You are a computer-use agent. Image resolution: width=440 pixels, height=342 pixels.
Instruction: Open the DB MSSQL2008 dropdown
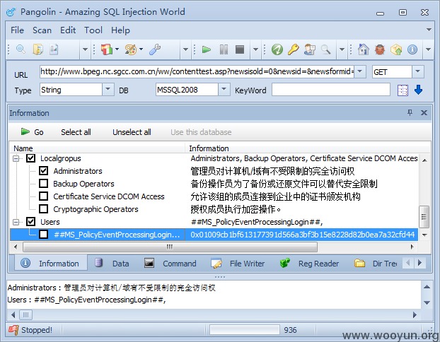tap(224, 90)
